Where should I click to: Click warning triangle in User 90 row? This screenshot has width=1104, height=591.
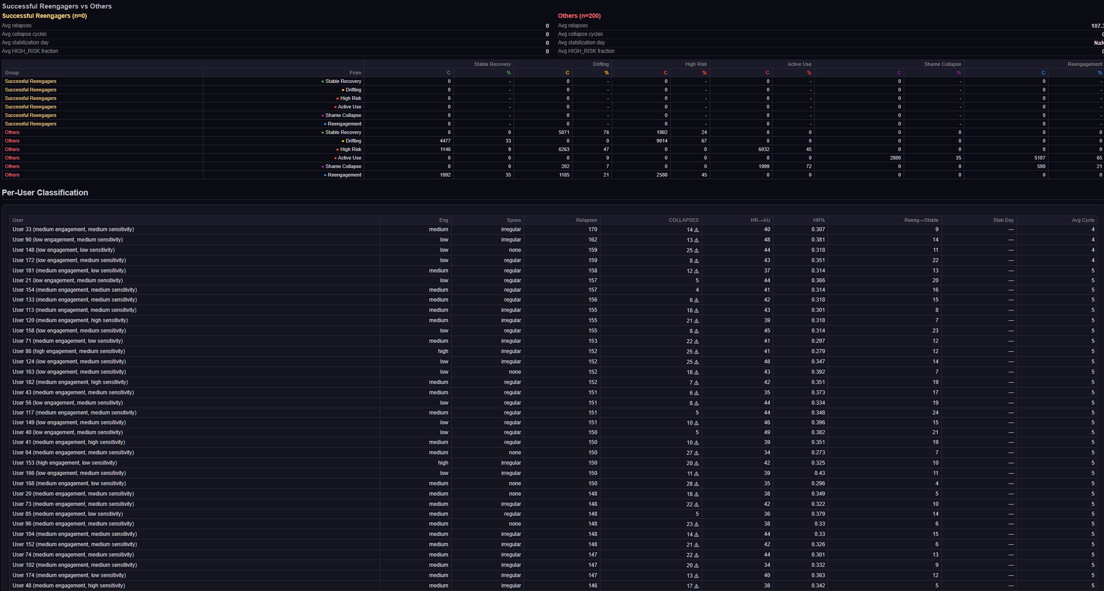click(696, 240)
